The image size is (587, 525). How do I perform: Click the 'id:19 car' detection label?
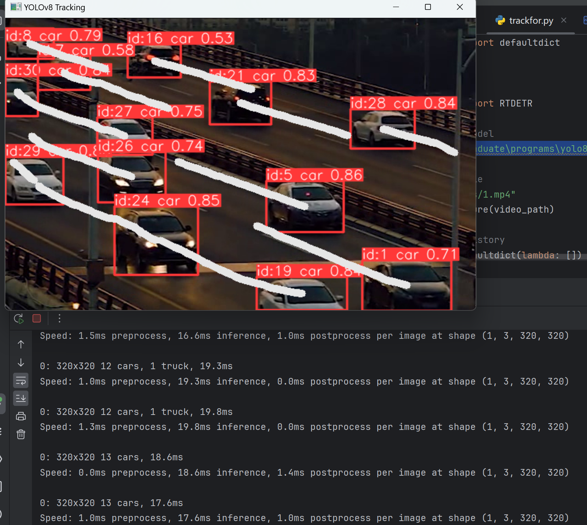coord(309,271)
